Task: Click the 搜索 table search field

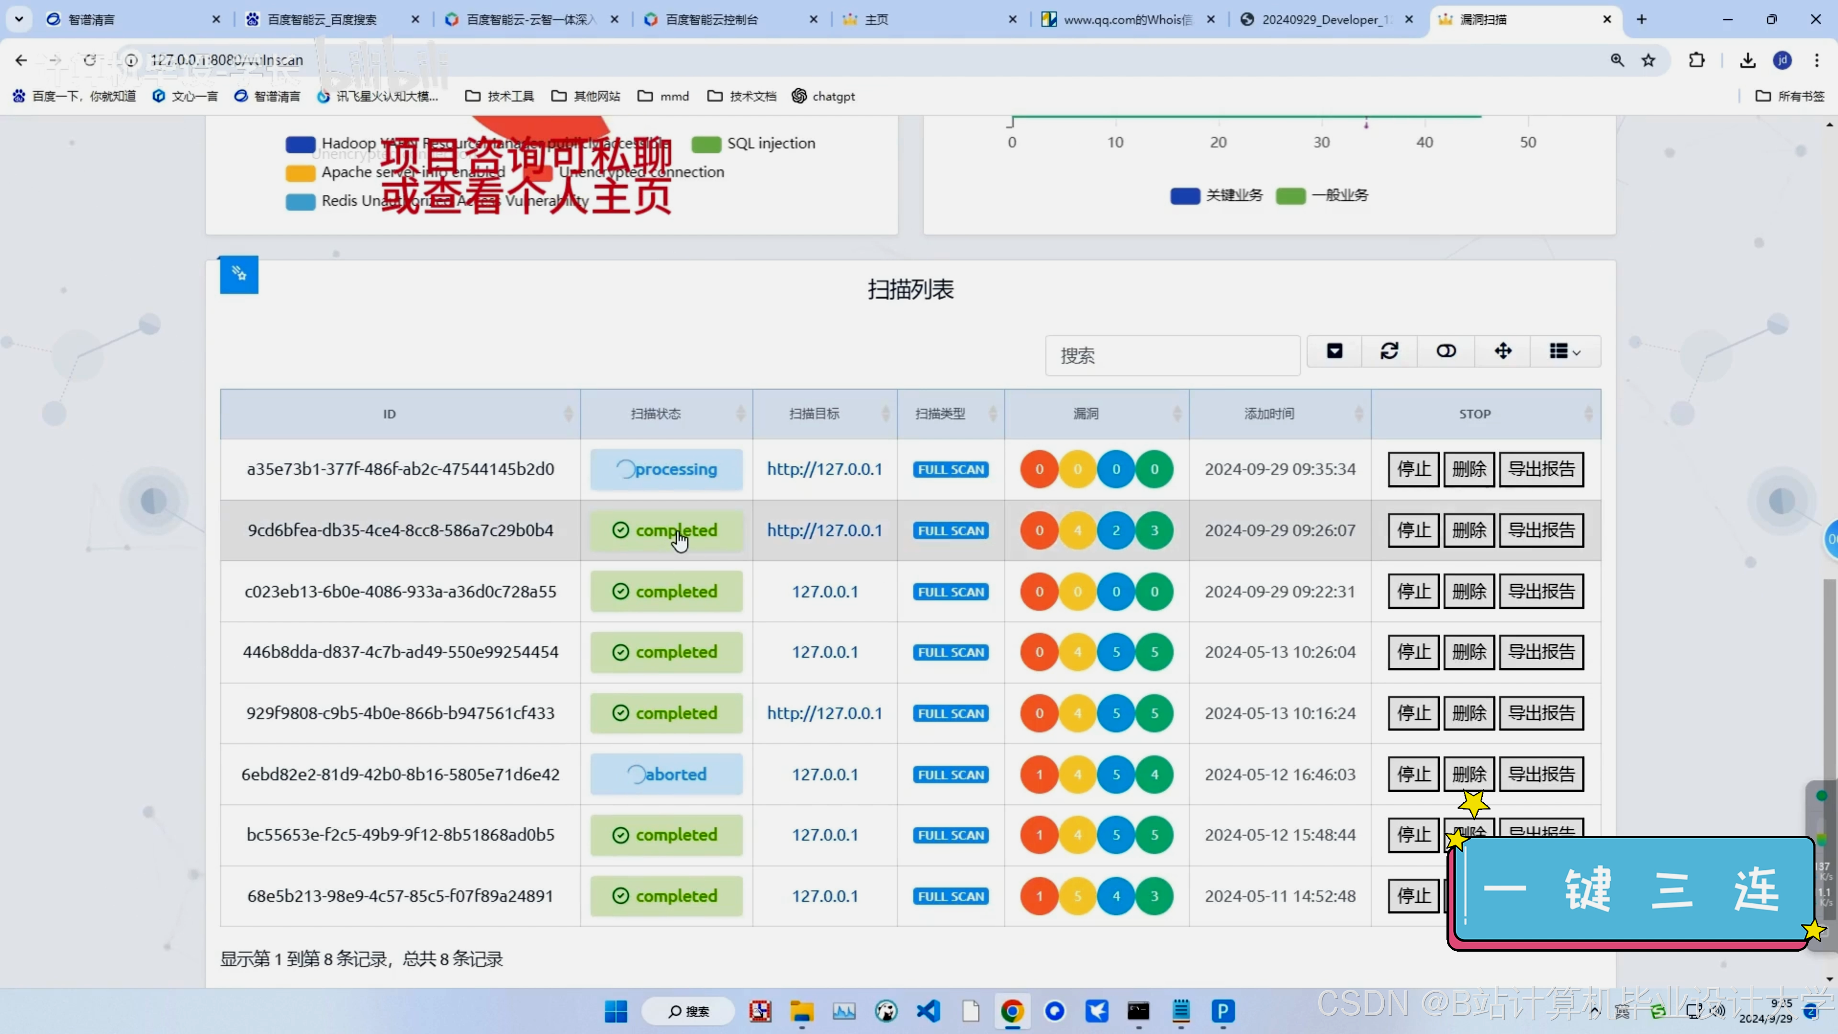Action: click(x=1172, y=355)
